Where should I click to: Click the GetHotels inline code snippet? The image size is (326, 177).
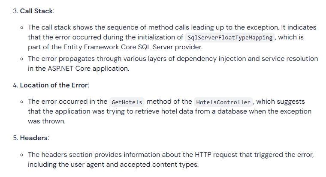point(127,102)
